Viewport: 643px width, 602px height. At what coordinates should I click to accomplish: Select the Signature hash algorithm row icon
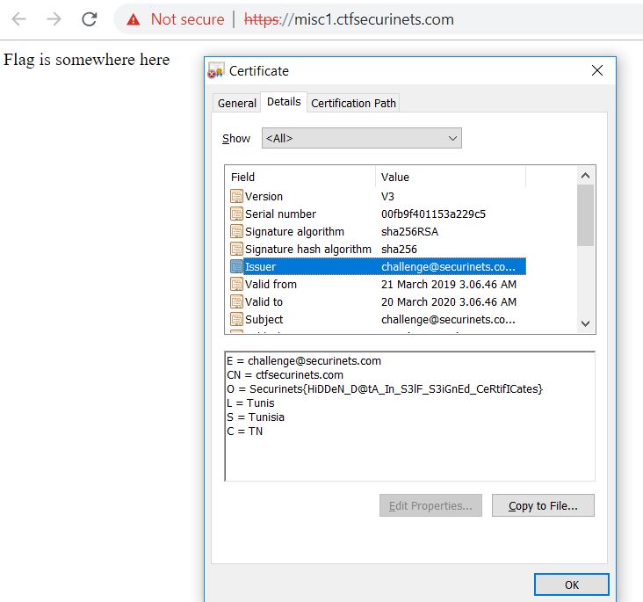coord(236,249)
